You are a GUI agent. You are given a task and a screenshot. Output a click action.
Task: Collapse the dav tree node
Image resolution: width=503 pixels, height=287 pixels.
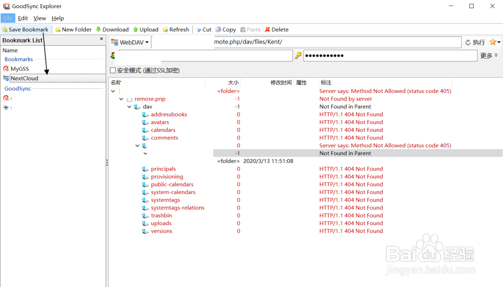(x=129, y=107)
